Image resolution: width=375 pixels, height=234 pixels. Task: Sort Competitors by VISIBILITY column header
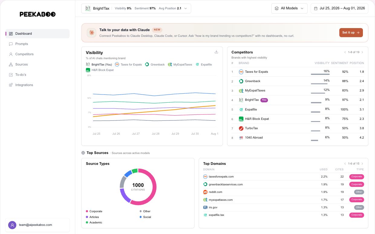click(x=322, y=63)
